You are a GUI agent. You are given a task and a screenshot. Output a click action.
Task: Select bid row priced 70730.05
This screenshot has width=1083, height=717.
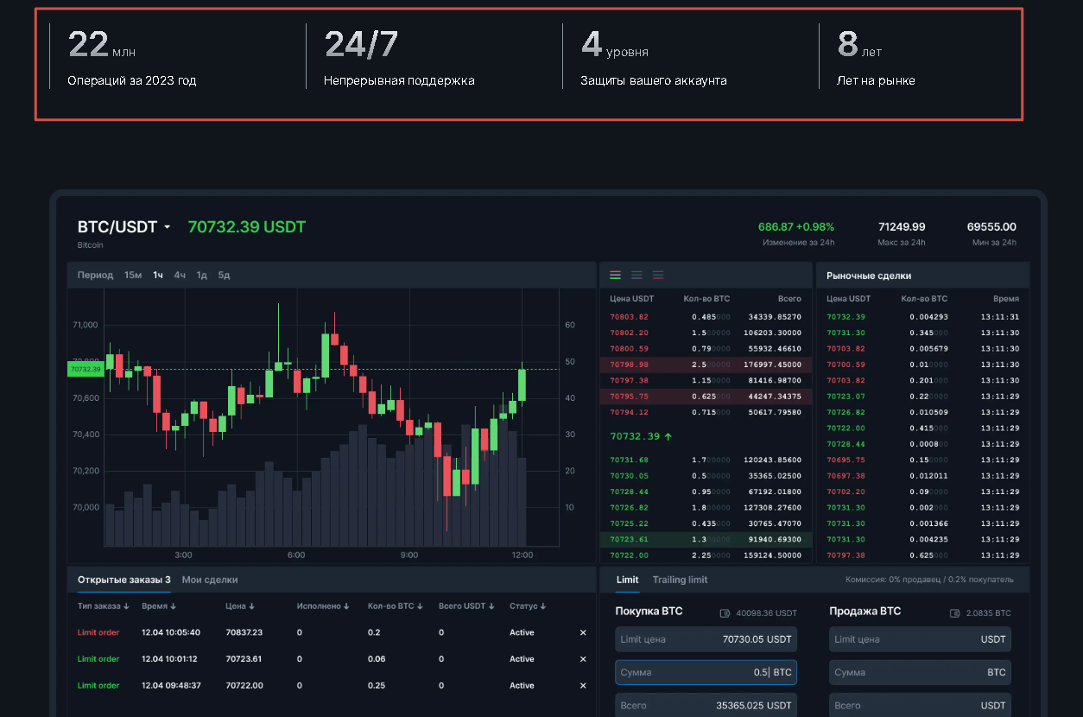706,476
